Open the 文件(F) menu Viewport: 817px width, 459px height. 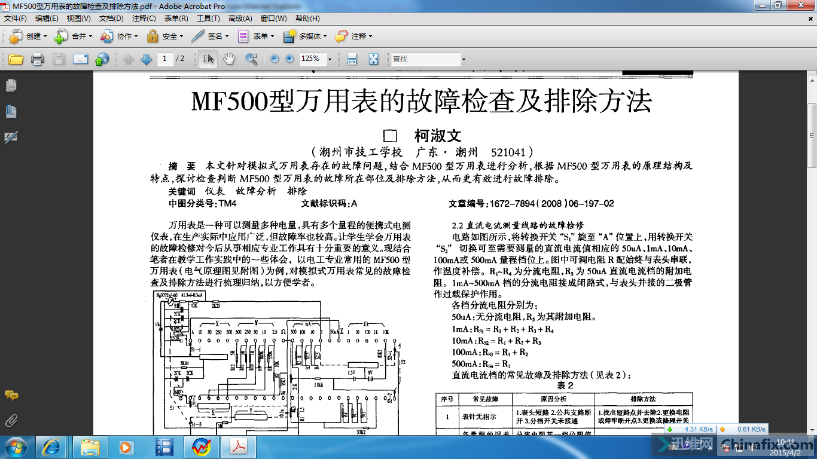pyautogui.click(x=16, y=19)
